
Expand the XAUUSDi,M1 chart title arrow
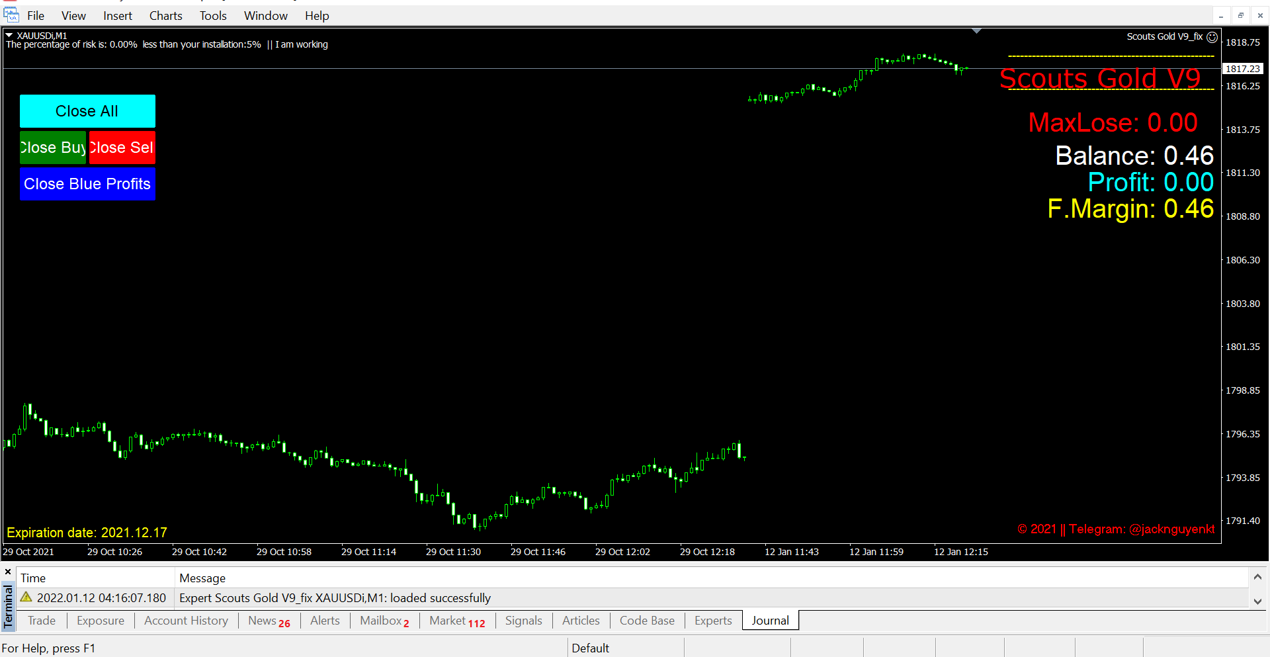click(x=9, y=35)
